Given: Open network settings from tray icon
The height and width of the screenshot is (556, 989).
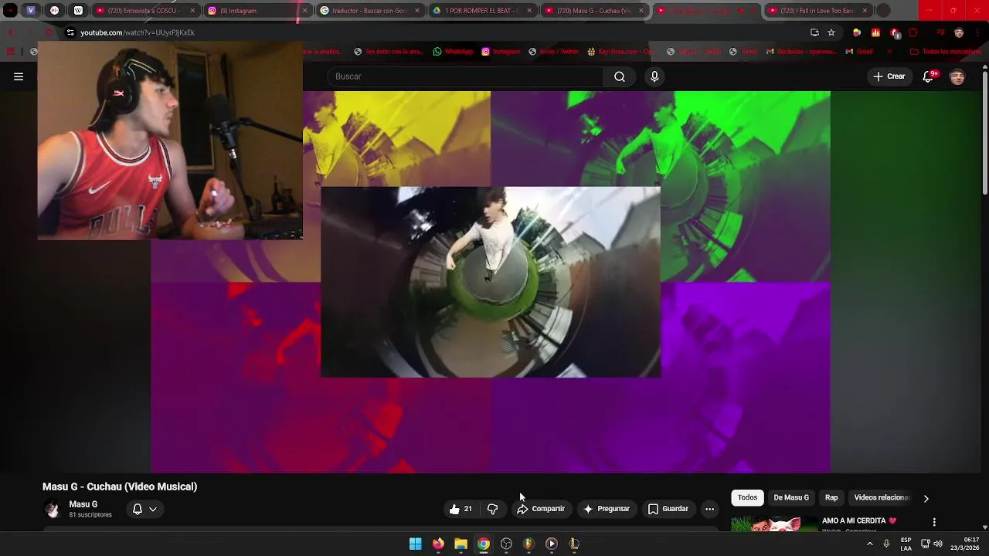Looking at the screenshot, I should [925, 544].
